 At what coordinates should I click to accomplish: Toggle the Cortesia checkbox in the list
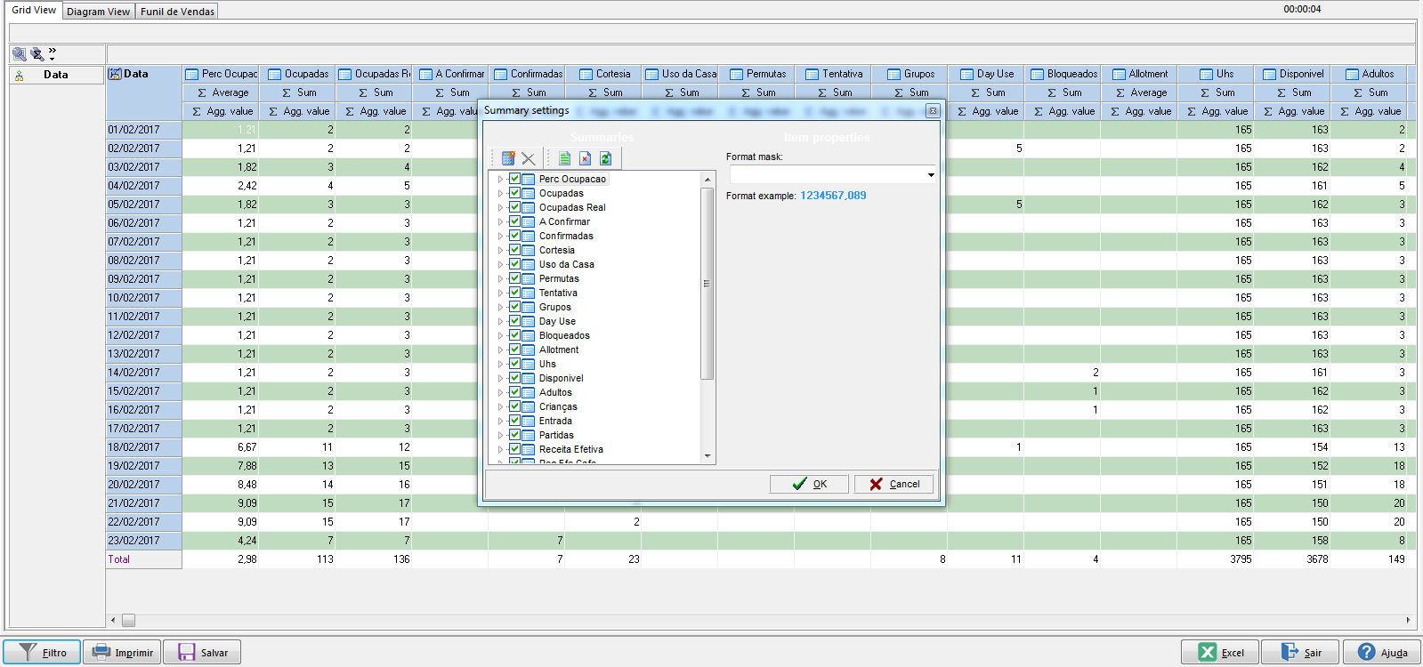point(514,250)
